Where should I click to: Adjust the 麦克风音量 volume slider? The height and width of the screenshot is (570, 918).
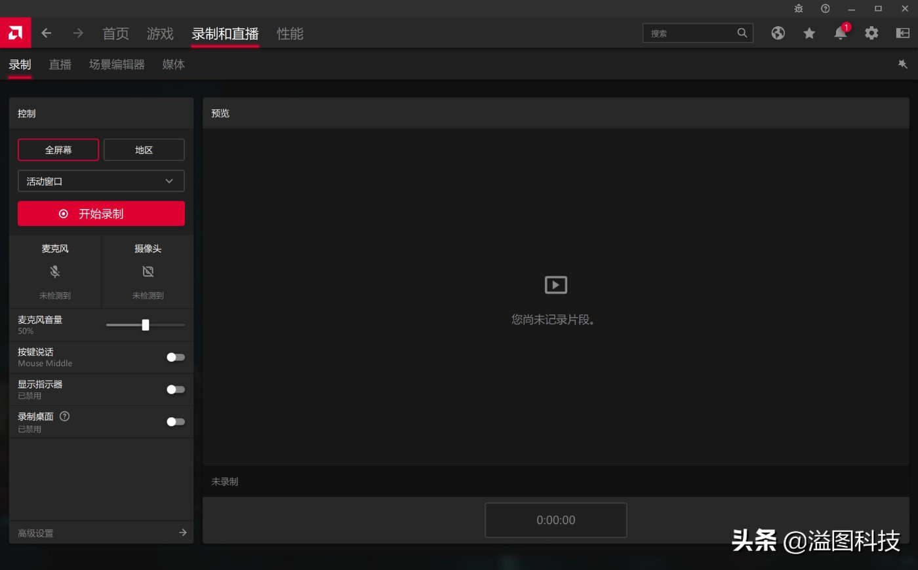pyautogui.click(x=146, y=324)
